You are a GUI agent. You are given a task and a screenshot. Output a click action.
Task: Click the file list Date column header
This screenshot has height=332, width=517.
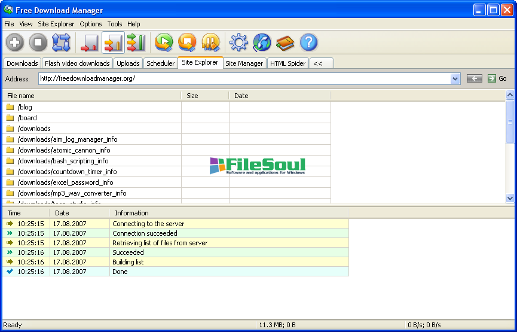click(x=280, y=96)
